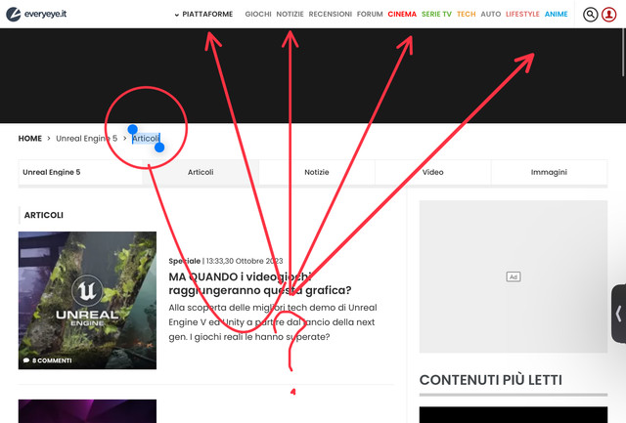Open the second article purple thumbnail
This screenshot has height=423, width=626.
pyautogui.click(x=87, y=411)
